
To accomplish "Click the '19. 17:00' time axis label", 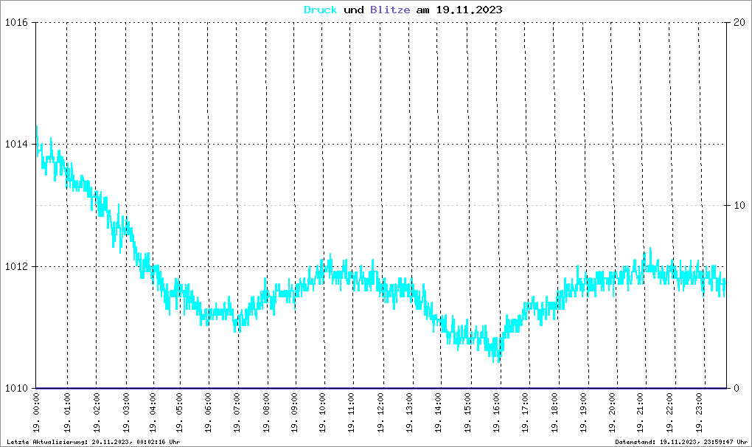I will (x=526, y=413).
